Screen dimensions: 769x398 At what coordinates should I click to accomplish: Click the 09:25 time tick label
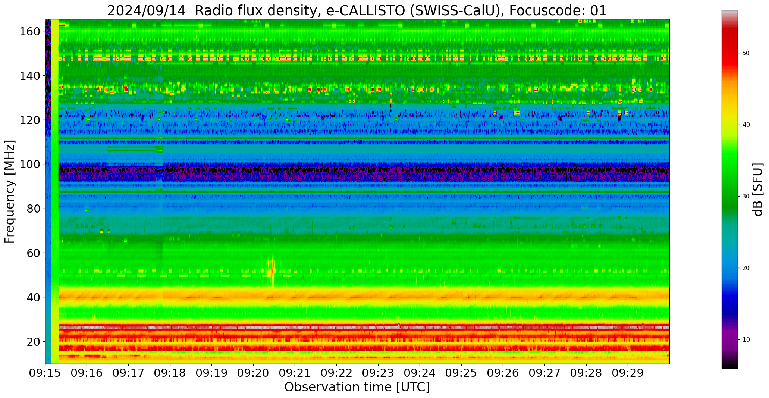tap(461, 373)
